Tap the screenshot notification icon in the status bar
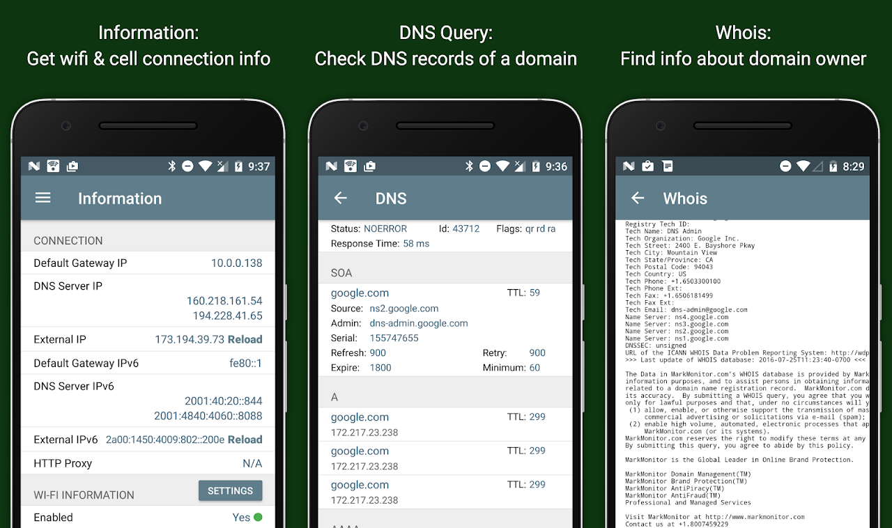 (x=72, y=166)
